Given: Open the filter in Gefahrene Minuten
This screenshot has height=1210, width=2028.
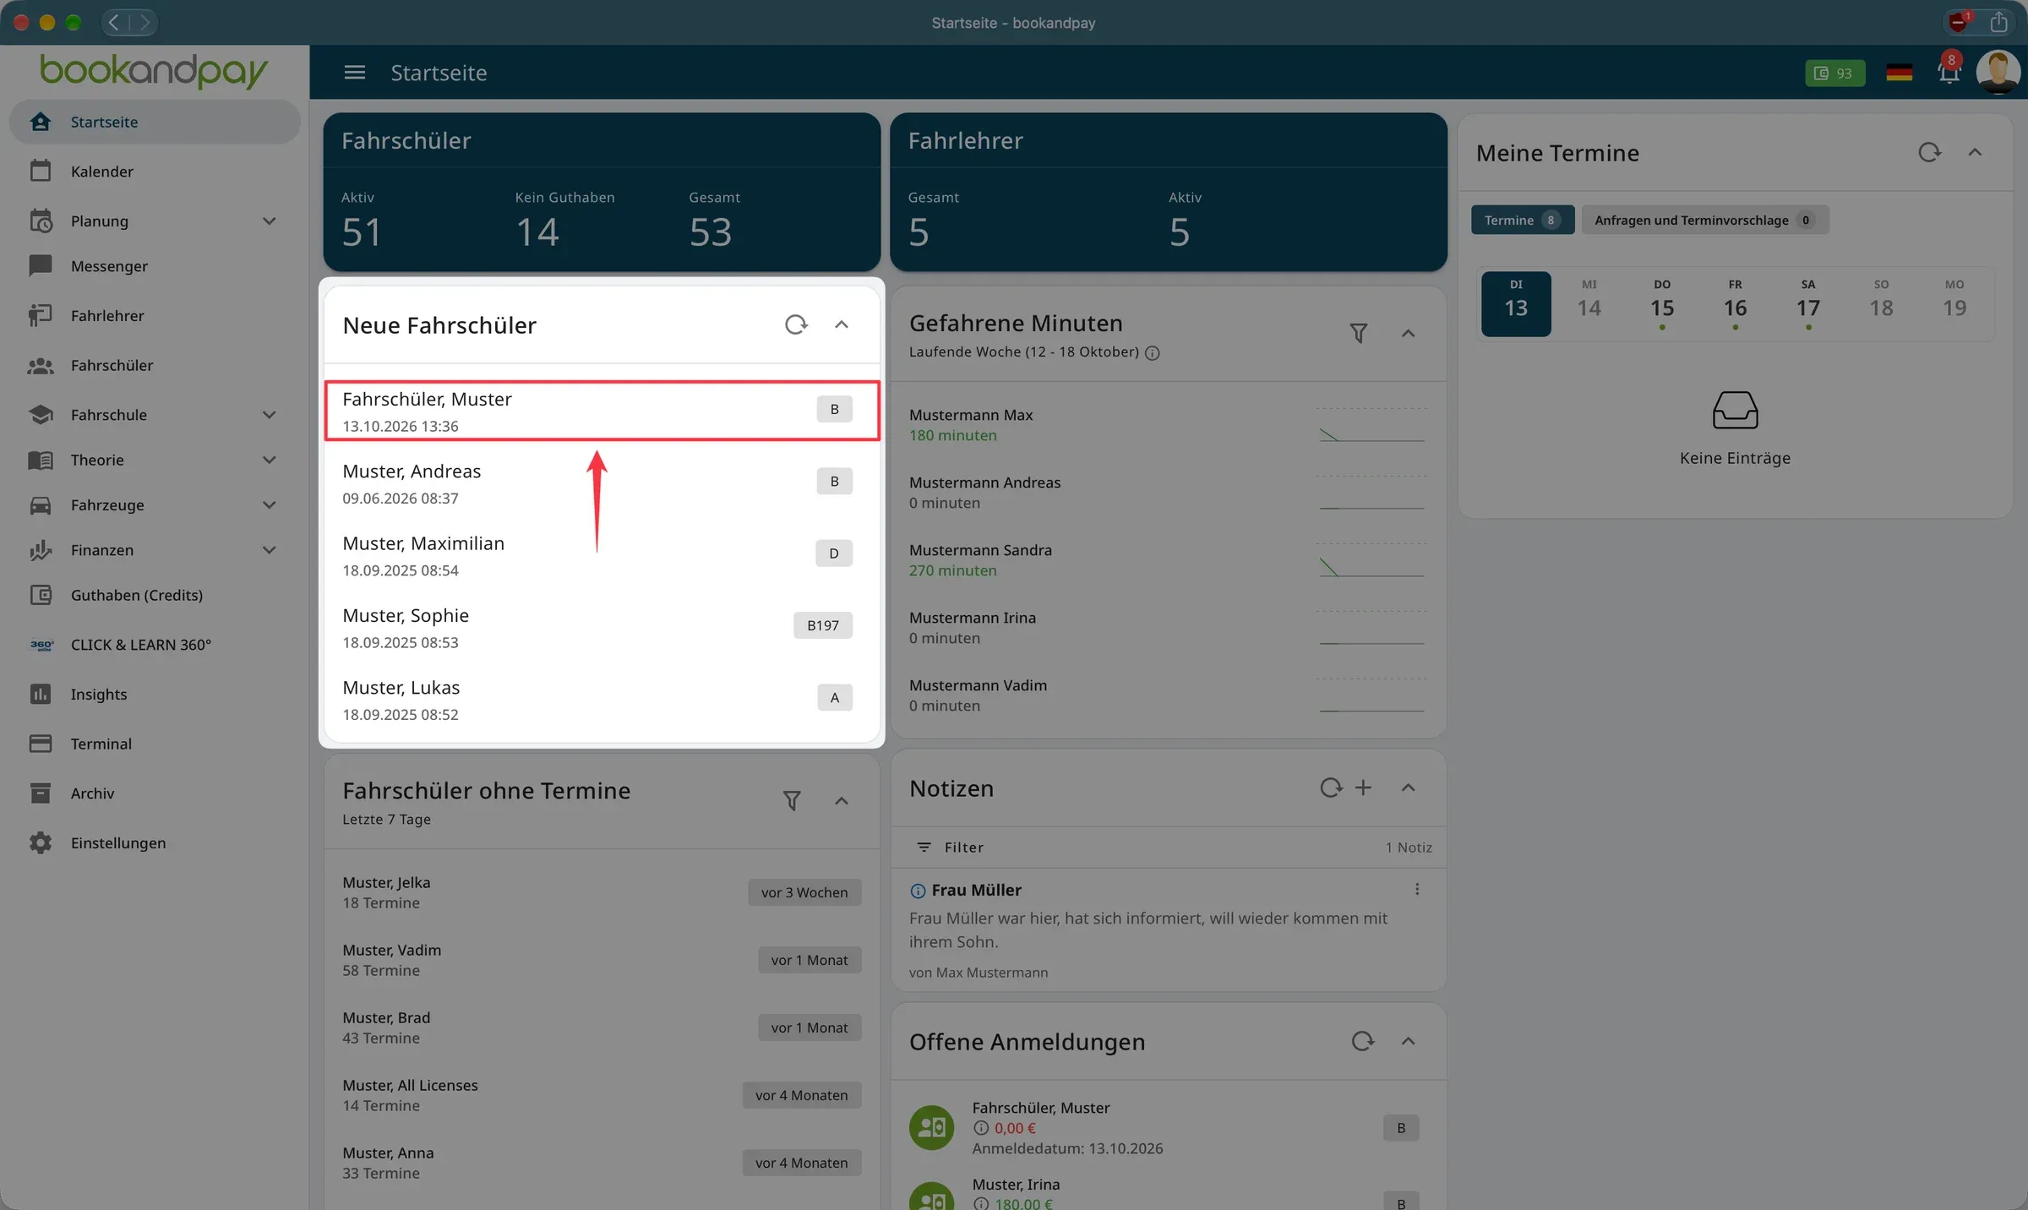Looking at the screenshot, I should [x=1358, y=333].
